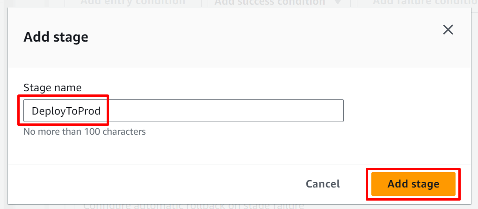
Task: Click Add entry condition behind the dialog
Action: (x=133, y=2)
